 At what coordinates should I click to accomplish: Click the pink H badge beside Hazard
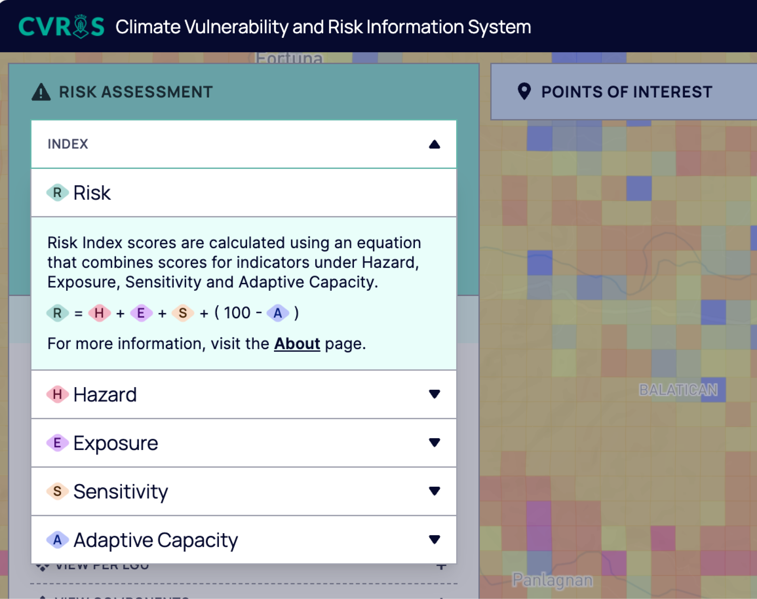[57, 395]
